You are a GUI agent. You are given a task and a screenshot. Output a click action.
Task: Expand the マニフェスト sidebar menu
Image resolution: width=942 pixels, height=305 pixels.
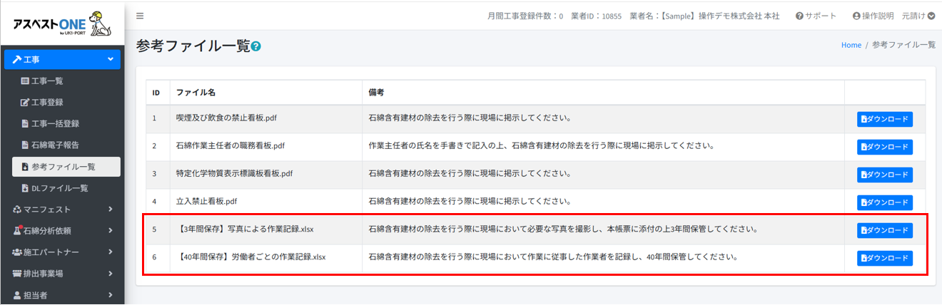point(62,210)
